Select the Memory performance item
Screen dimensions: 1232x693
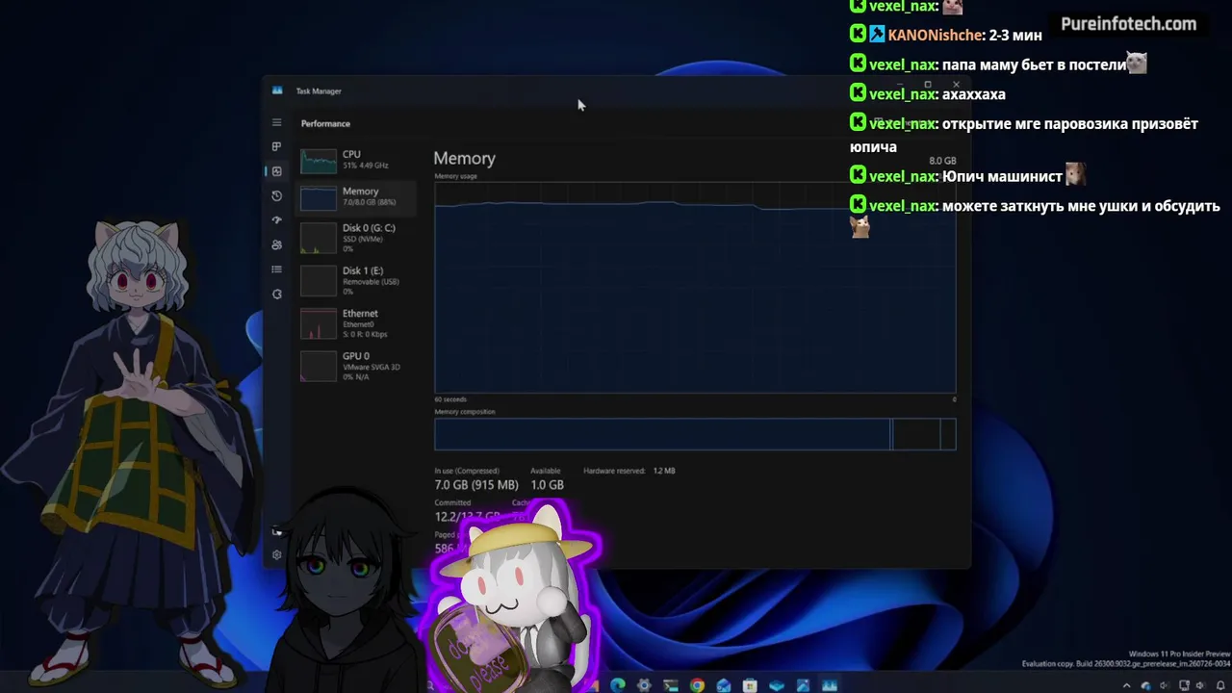pyautogui.click(x=356, y=197)
